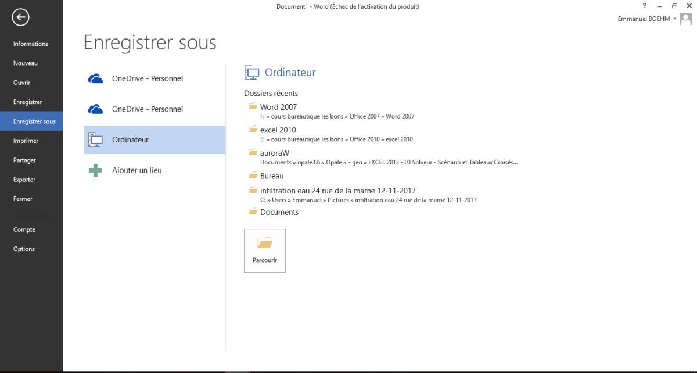Open the Bureau recent folder
The height and width of the screenshot is (373, 697).
point(272,175)
